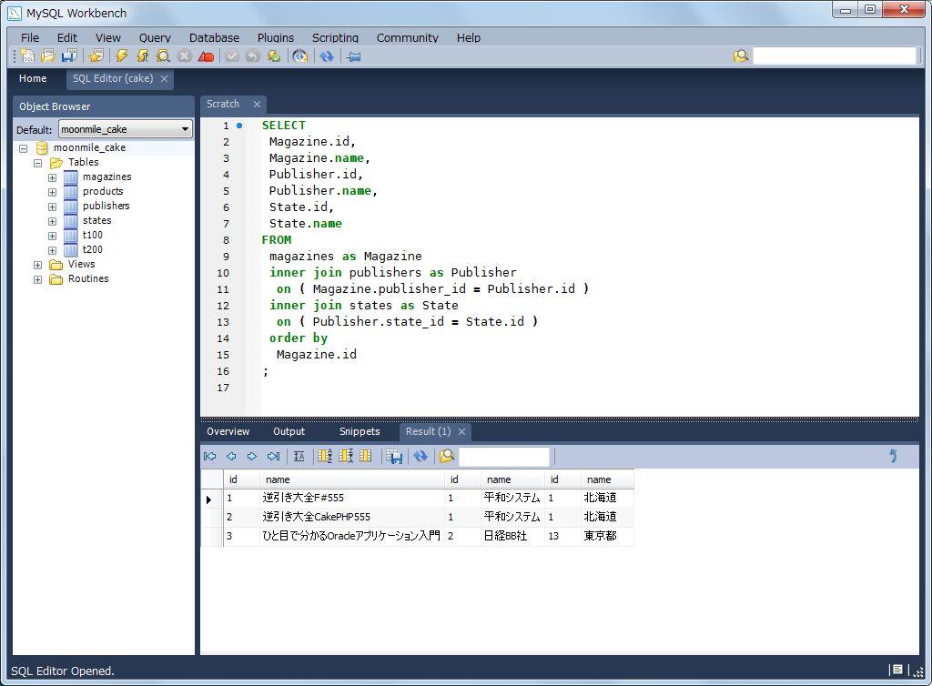Viewport: 932px width, 686px height.
Task: Execute the SQL script with lightning icon
Action: 121,56
